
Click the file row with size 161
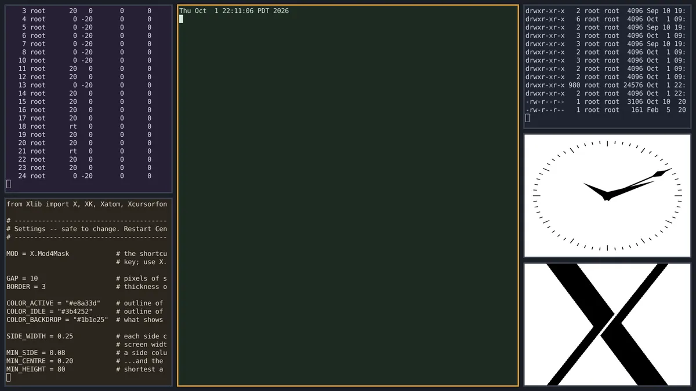tap(606, 110)
